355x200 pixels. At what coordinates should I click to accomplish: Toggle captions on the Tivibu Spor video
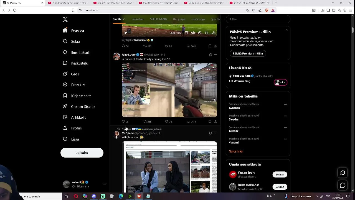tap(186, 33)
